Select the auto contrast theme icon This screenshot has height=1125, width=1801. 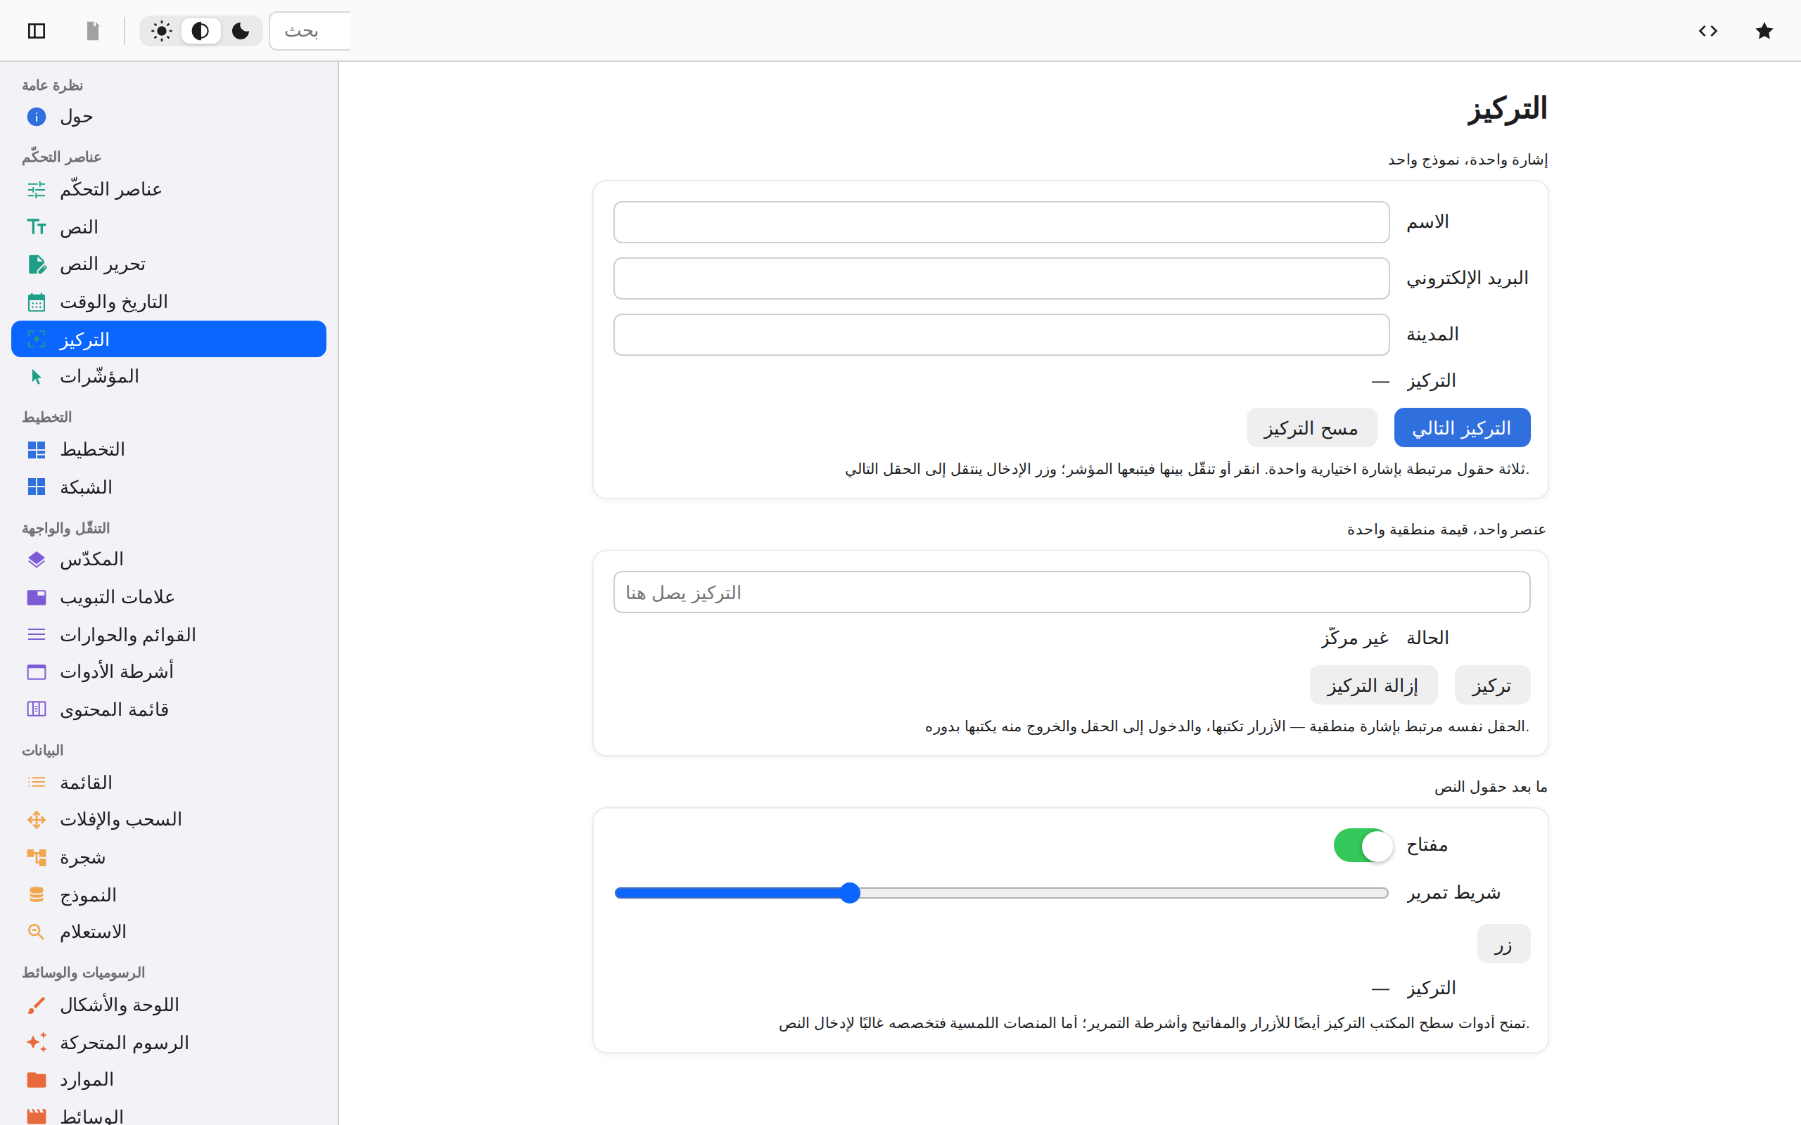(x=201, y=30)
